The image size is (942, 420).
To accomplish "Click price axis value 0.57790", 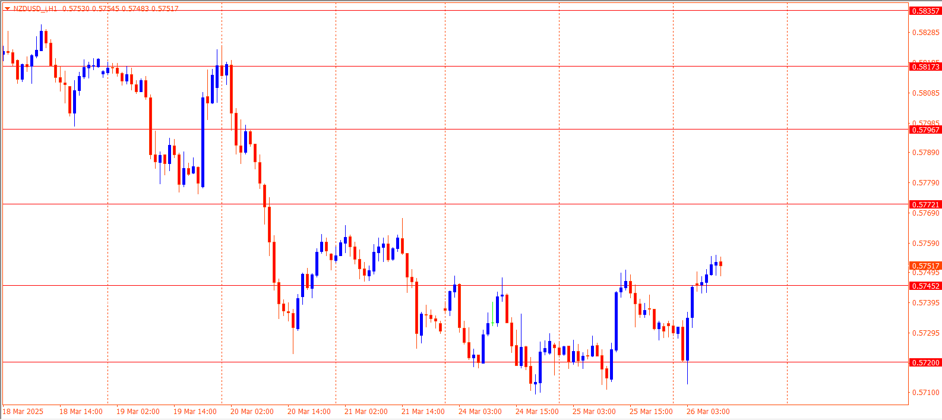I will point(926,182).
